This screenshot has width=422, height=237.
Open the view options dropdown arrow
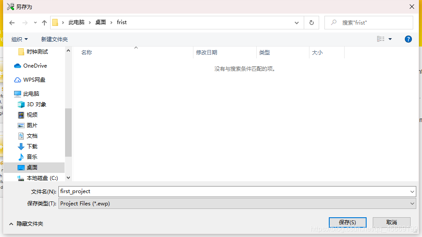(x=390, y=39)
